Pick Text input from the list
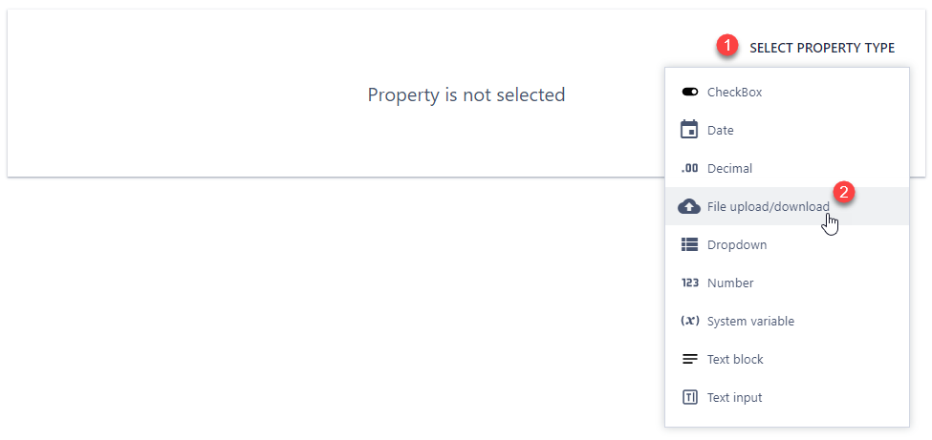 pos(734,398)
